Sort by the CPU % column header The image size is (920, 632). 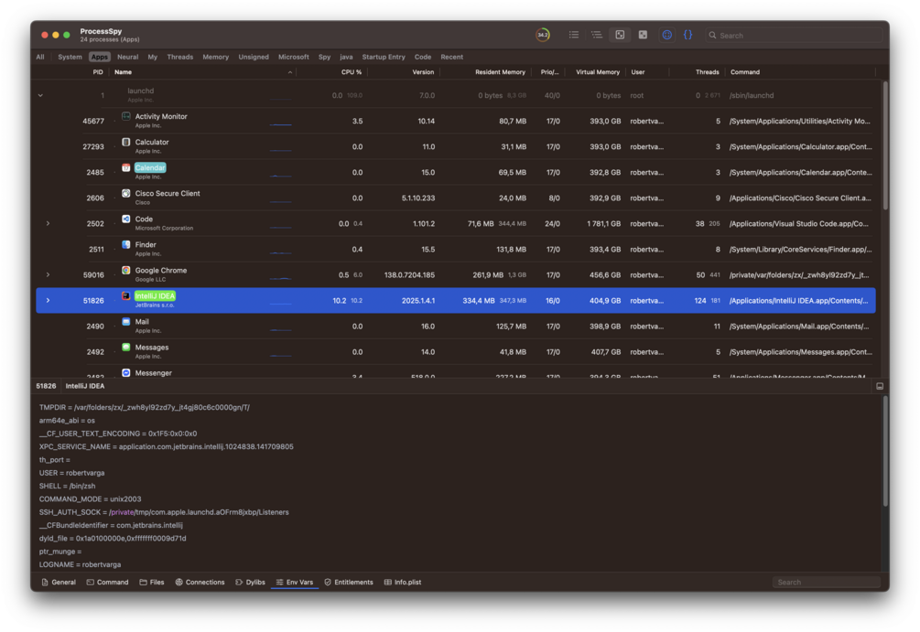(351, 72)
